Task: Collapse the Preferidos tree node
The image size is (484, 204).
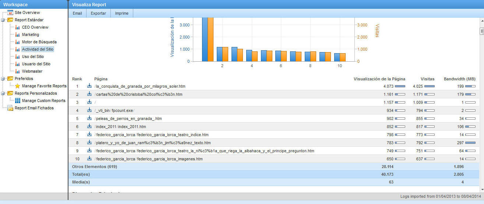Action: coord(3,79)
